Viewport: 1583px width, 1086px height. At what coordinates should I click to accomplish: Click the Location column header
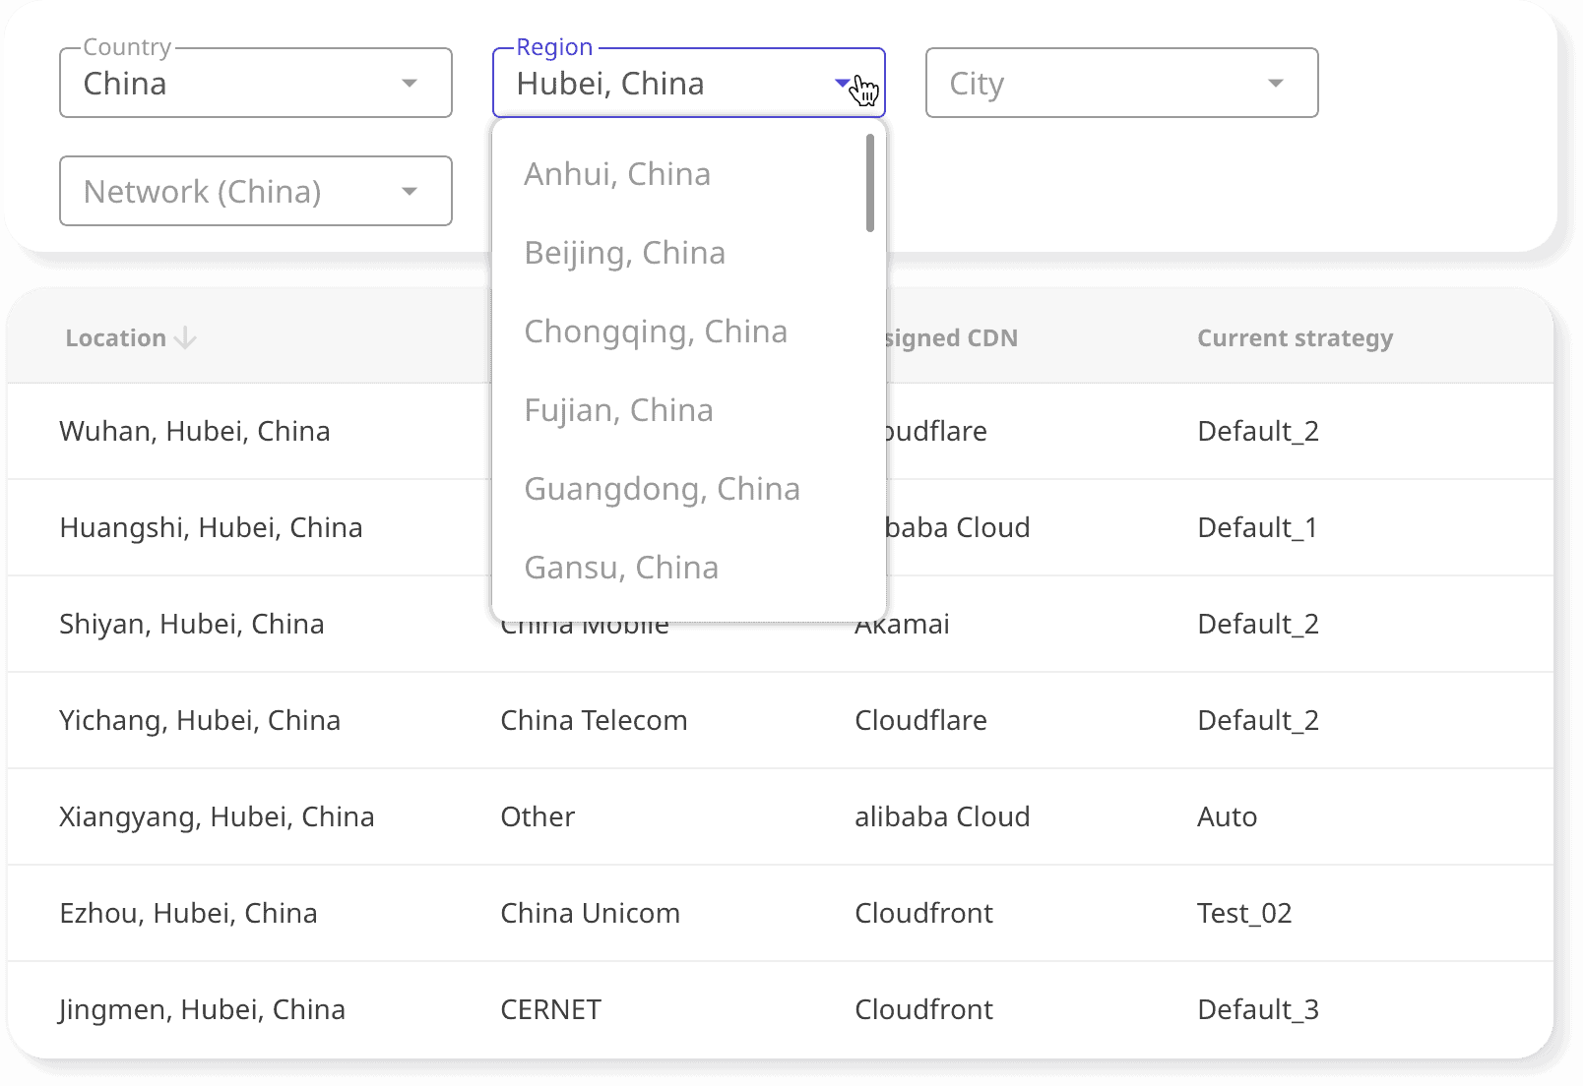[116, 338]
